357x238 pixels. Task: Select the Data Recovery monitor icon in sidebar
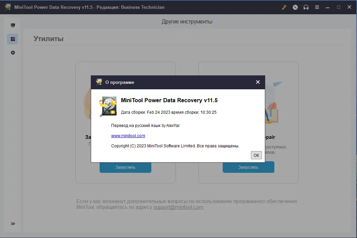[13, 25]
